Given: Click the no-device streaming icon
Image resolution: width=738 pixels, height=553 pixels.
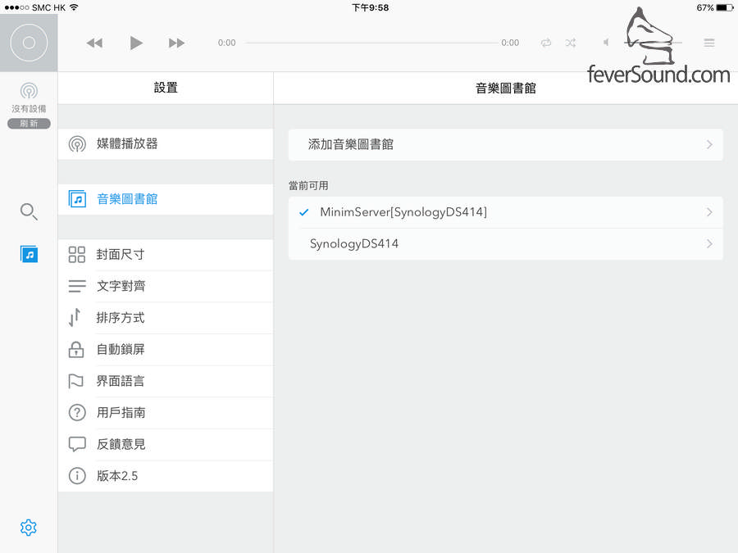Looking at the screenshot, I should click(29, 91).
